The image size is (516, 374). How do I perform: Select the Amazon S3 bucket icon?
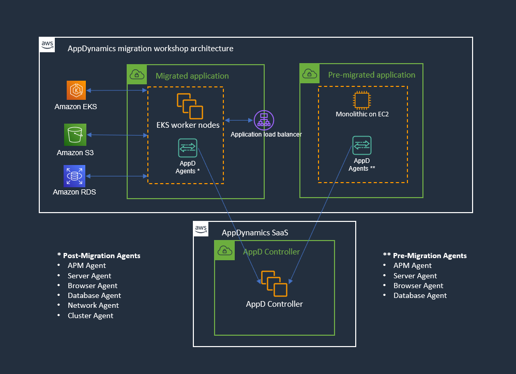tap(74, 134)
